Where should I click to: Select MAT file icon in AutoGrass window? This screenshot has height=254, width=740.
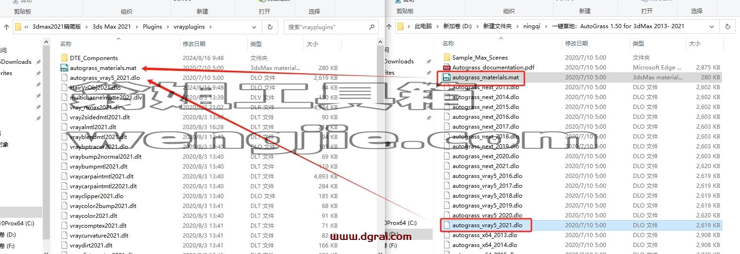[x=447, y=77]
